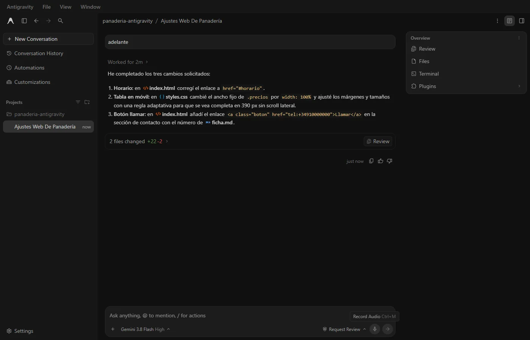Expand Plugins in the Overview panel
Image resolution: width=530 pixels, height=340 pixels.
pos(466,86)
